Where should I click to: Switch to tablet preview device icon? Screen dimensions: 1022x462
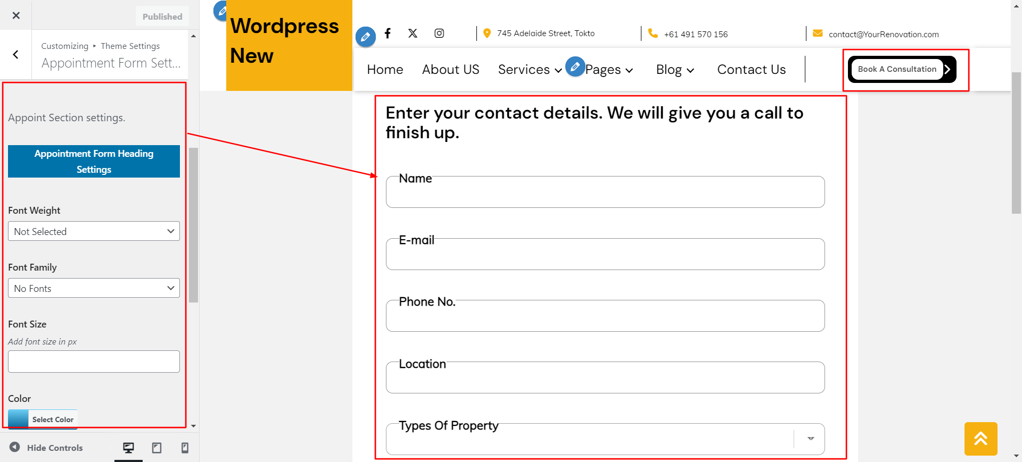pos(156,448)
